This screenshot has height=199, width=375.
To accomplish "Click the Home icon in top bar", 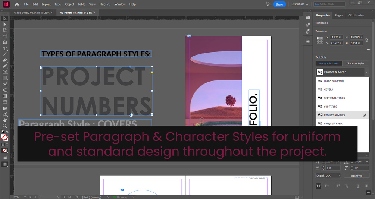I will point(16,4).
